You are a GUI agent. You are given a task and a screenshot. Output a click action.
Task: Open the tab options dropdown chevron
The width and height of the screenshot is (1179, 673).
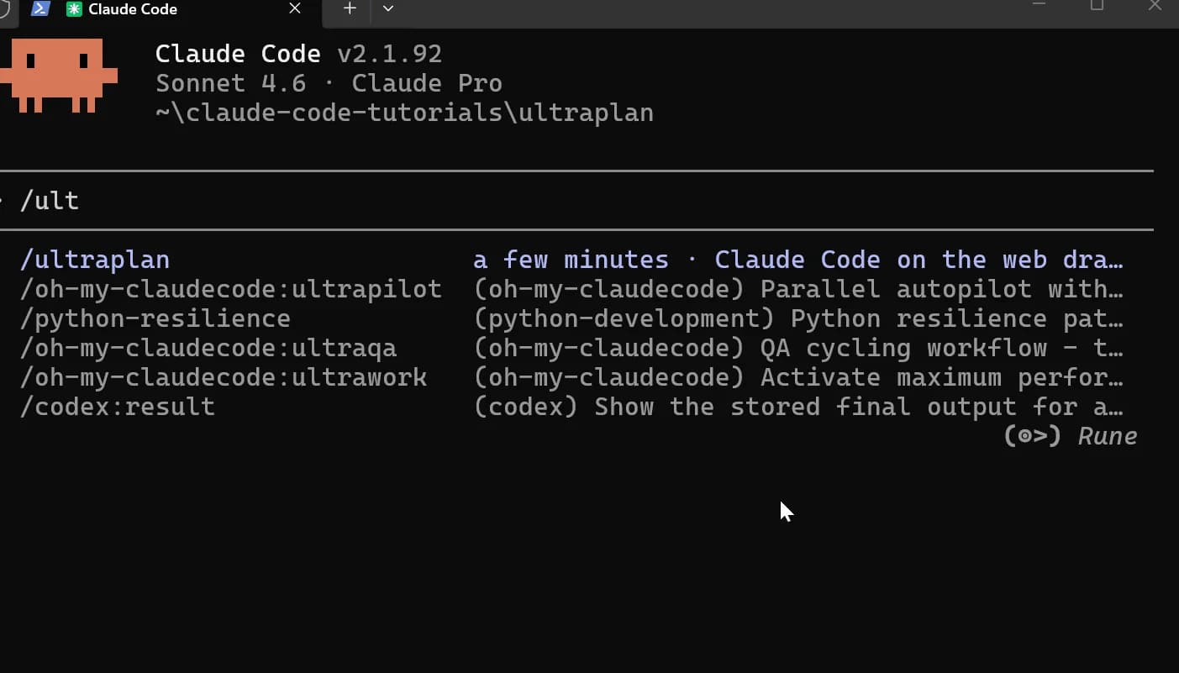pyautogui.click(x=387, y=8)
